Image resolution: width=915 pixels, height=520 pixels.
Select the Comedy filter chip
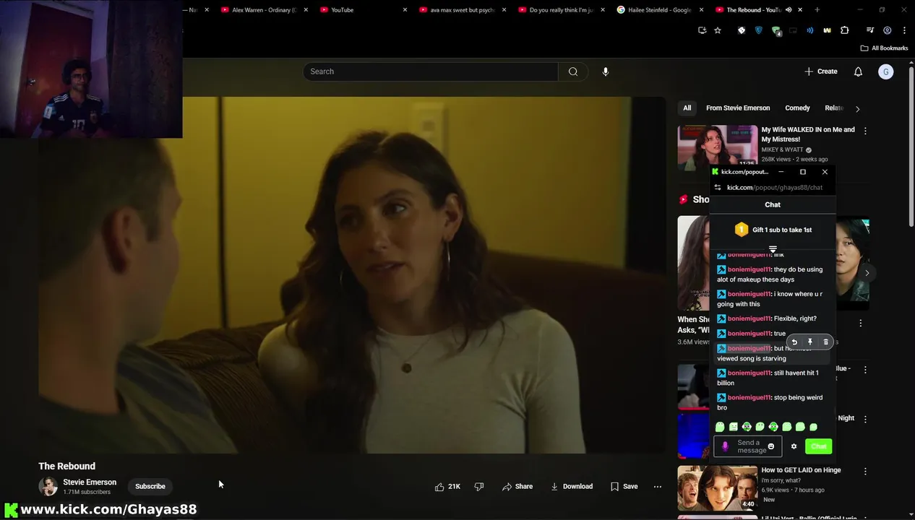[797, 108]
